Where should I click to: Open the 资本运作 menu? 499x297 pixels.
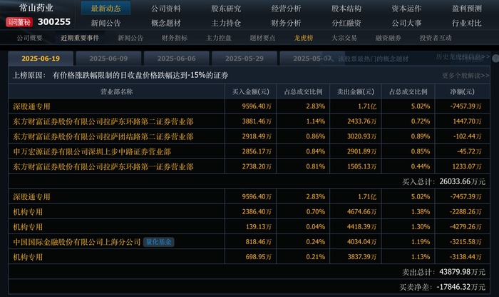[406, 9]
